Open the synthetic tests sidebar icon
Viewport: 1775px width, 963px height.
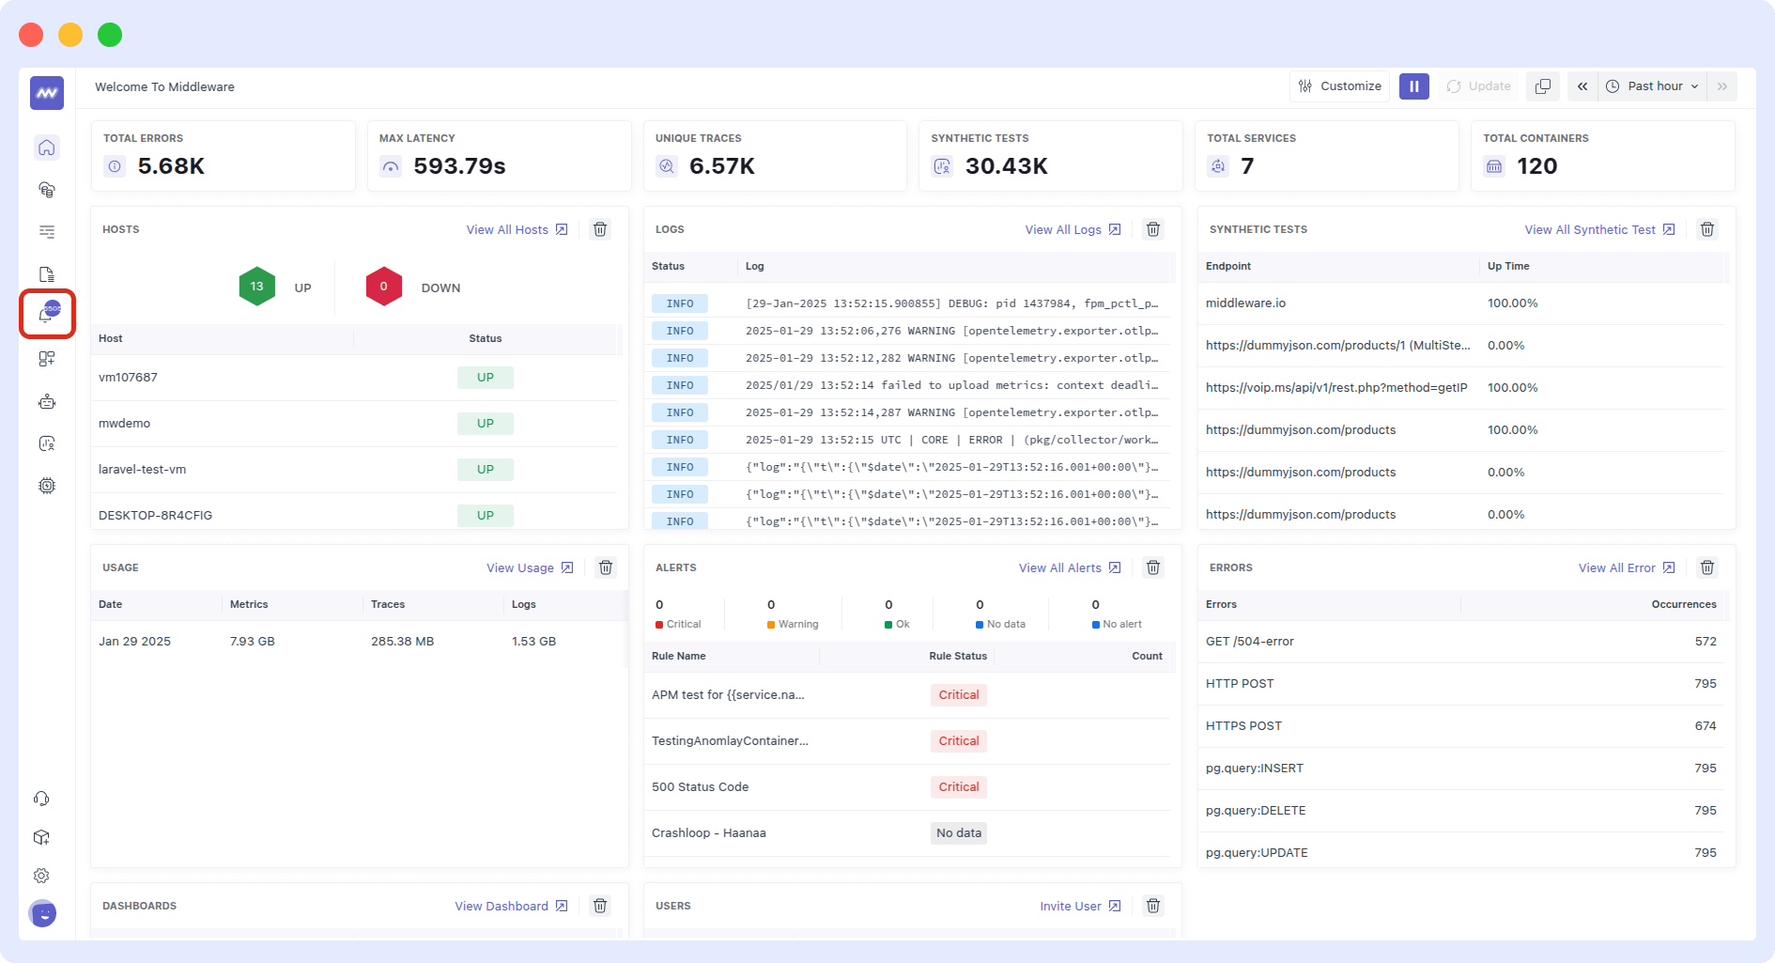pos(46,443)
